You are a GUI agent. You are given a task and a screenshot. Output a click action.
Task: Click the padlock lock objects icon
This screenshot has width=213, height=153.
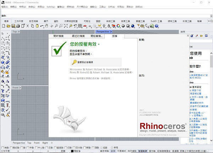pyautogui.click(x=109, y=26)
